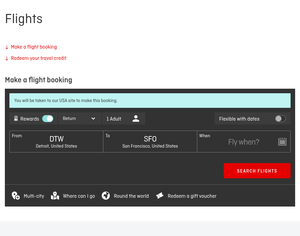300x236 pixels.
Task: Click the USA site booking notice text
Action: tap(66, 101)
